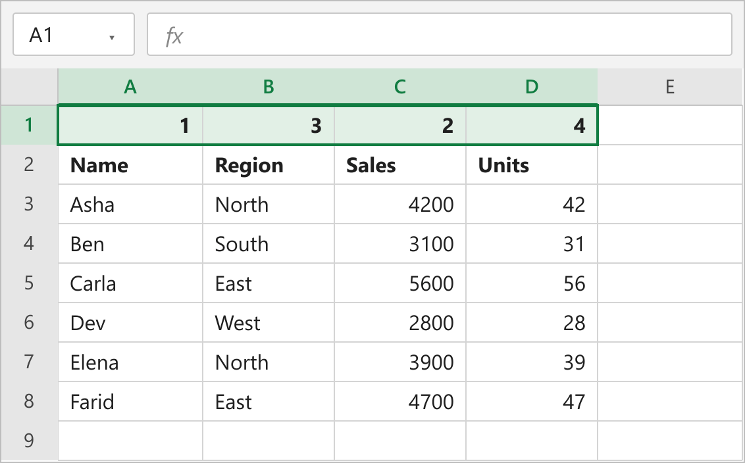The width and height of the screenshot is (745, 463).
Task: Click Dev's Region cell West
Action: point(269,322)
